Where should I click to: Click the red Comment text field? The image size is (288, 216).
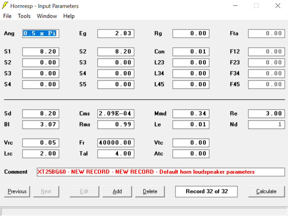pyautogui.click(x=161, y=172)
